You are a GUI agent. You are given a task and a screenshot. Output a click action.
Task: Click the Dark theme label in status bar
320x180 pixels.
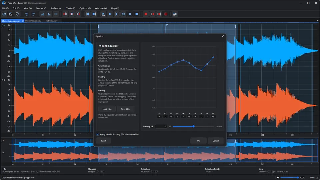312,178
